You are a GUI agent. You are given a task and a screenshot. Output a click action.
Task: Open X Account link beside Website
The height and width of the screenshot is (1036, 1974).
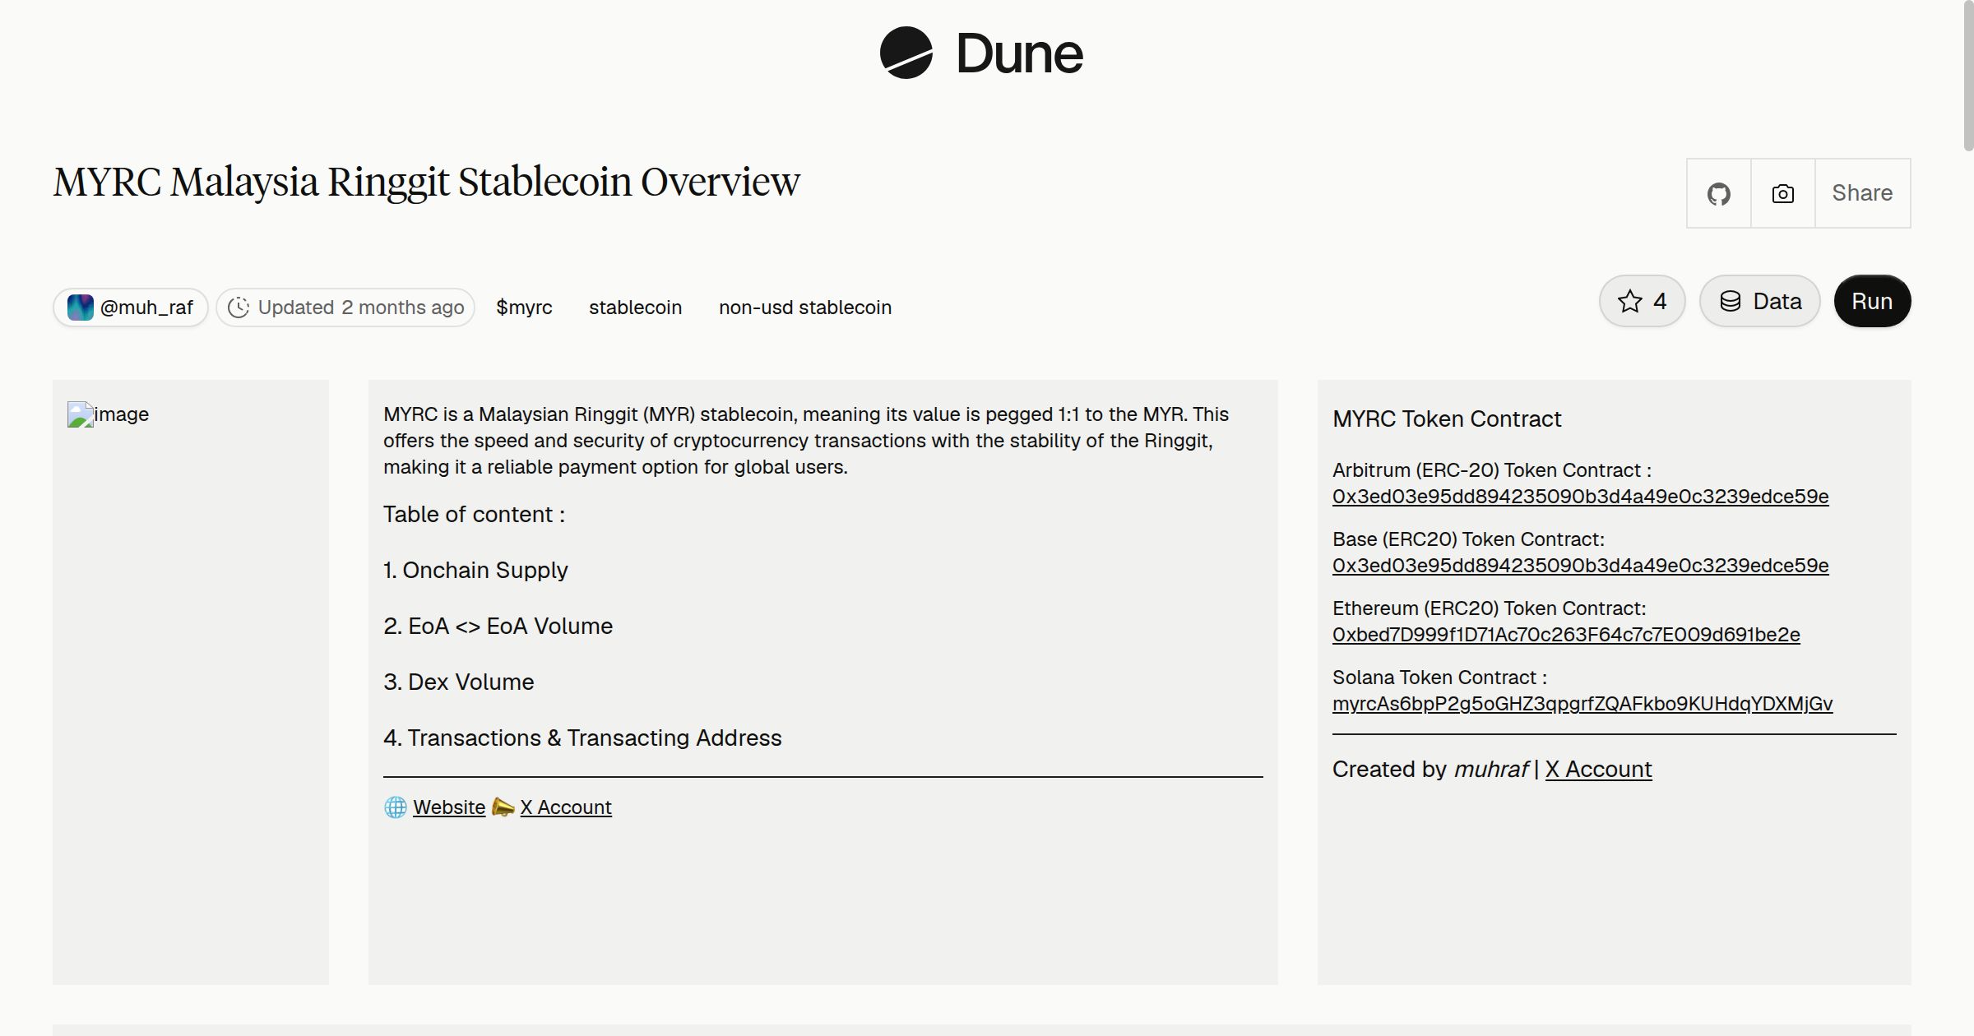pos(566,807)
